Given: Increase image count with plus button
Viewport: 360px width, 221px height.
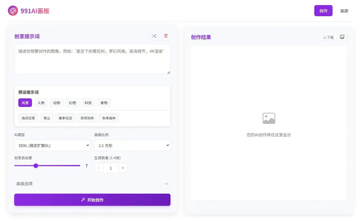Looking at the screenshot, I should click(123, 168).
